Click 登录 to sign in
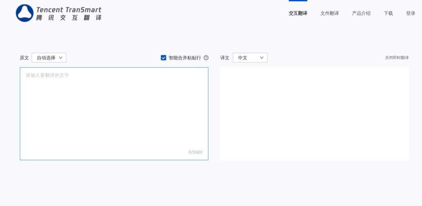Screen dimensions: 422x206 pyautogui.click(x=410, y=13)
